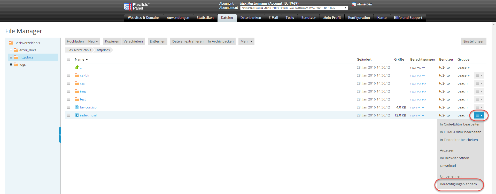Open actions menu for test row
Image resolution: width=496 pixels, height=194 pixels.
[479, 99]
